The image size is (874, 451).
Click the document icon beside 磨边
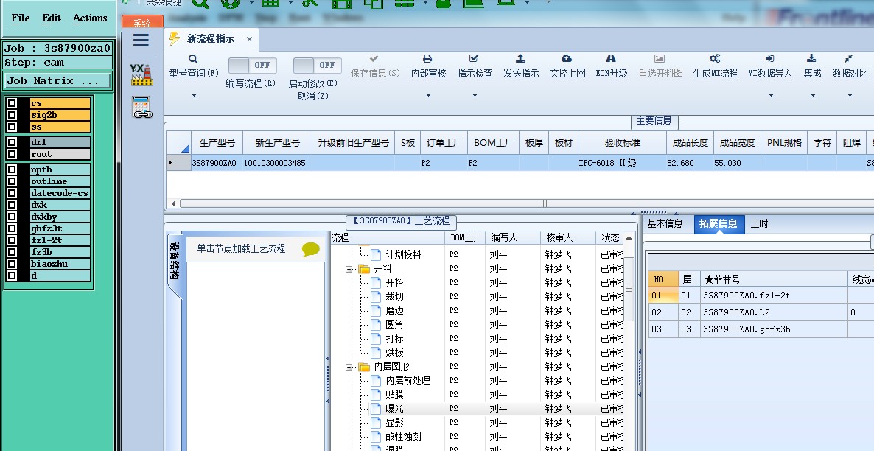[376, 310]
